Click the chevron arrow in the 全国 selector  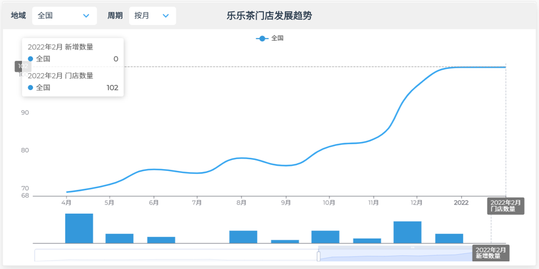[x=86, y=16]
